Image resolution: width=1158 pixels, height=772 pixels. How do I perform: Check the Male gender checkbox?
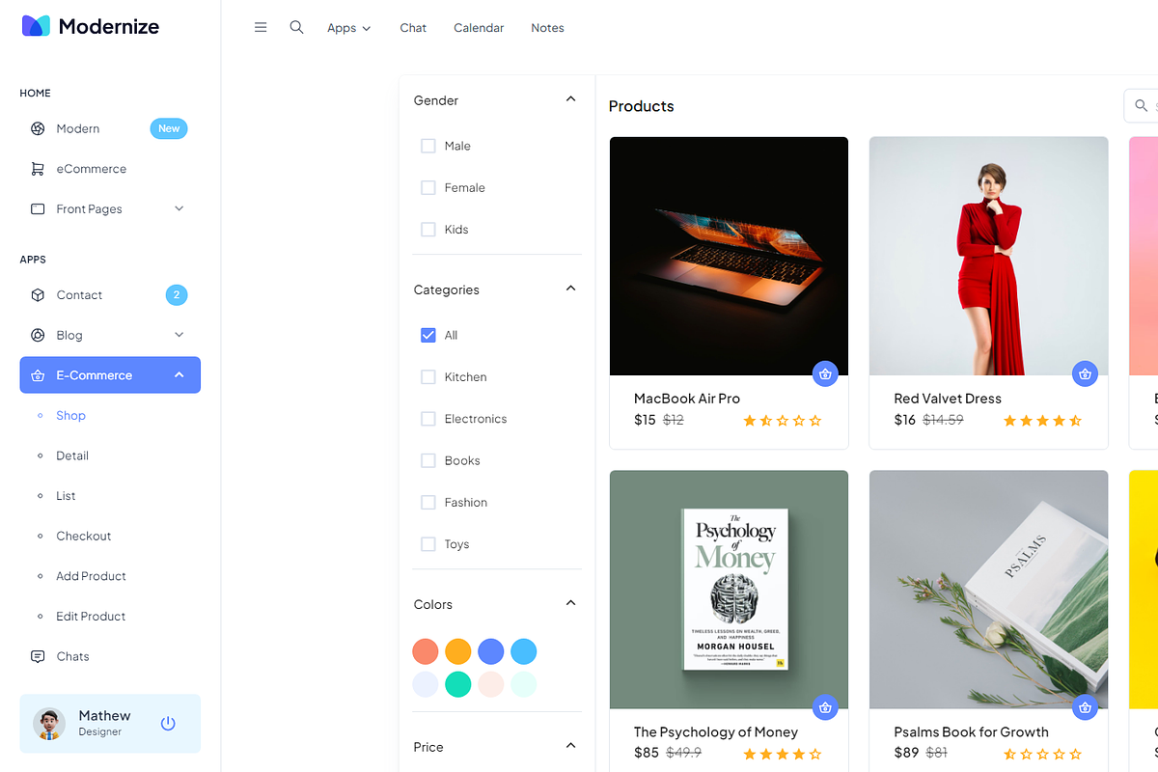pos(428,147)
